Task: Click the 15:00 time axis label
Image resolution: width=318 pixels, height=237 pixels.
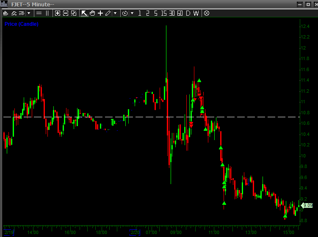Action: tap(288, 232)
